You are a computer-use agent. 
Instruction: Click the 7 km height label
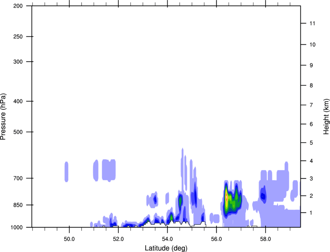311,105
